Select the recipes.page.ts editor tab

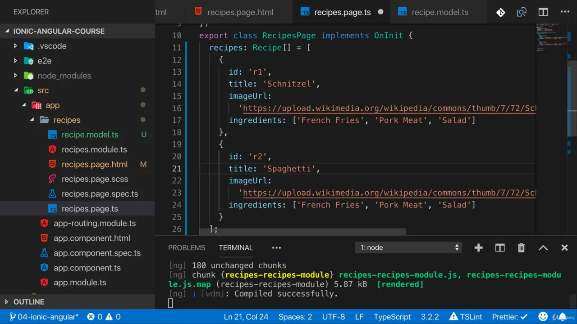(x=342, y=12)
